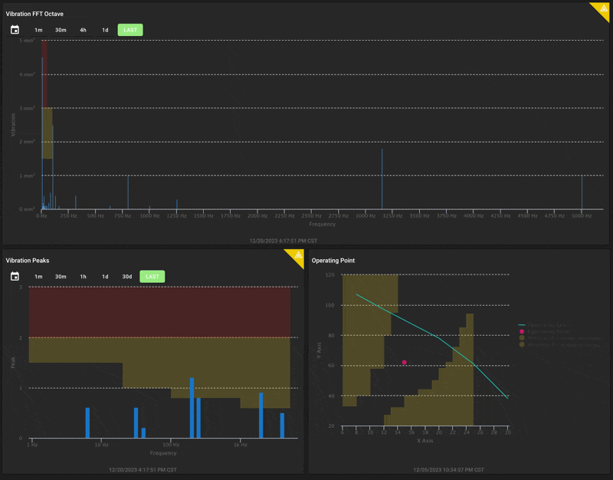Select 30m range in Vibration Peaks
Screen dimensions: 613x480
click(61, 277)
